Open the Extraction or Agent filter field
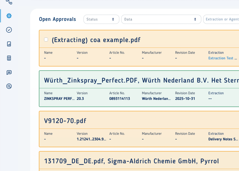Viewport: 239px width, 171px height. point(221,19)
